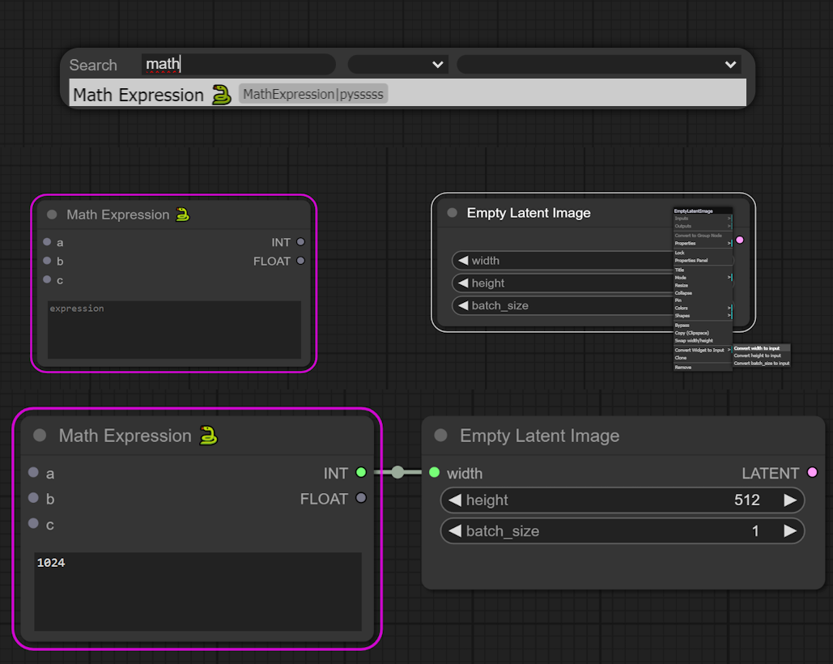Image resolution: width=833 pixels, height=664 pixels.
Task: Click input port c on lower Math Expression node
Action: pos(33,524)
